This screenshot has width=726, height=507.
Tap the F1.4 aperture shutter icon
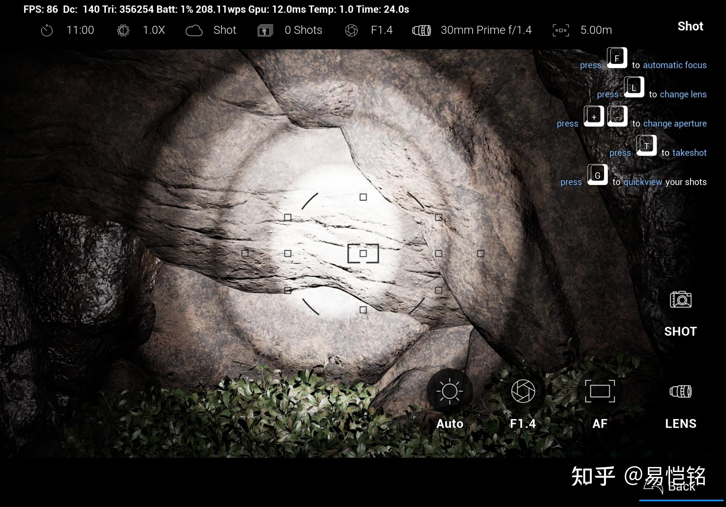tap(523, 391)
